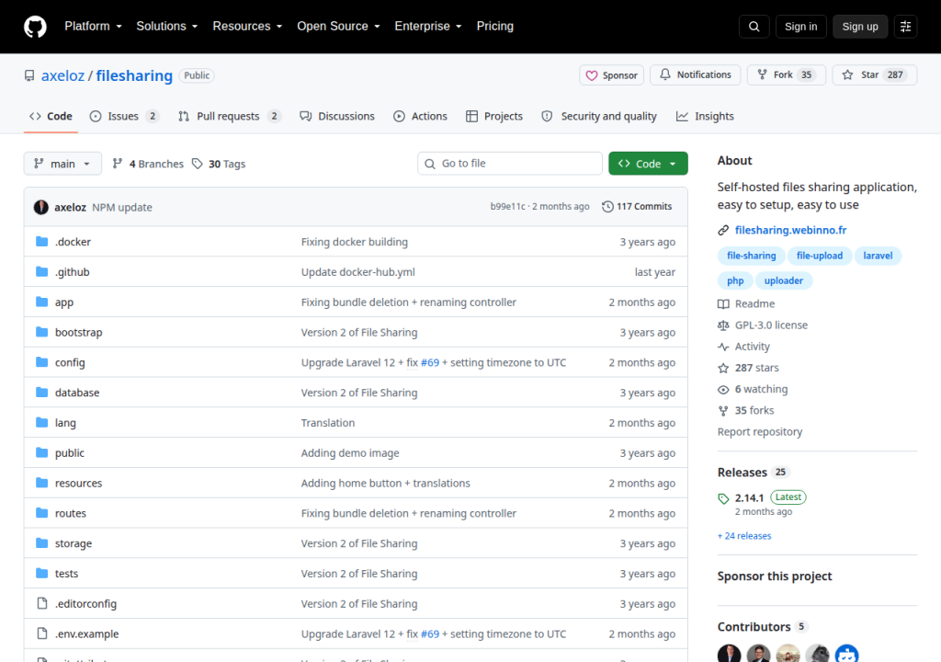941x662 pixels.
Task: Select the uploader topic tag
Action: 783,280
